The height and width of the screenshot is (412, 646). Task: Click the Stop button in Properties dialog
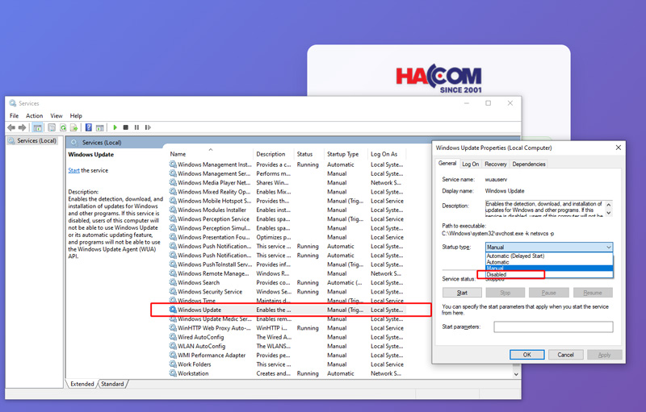click(x=505, y=293)
